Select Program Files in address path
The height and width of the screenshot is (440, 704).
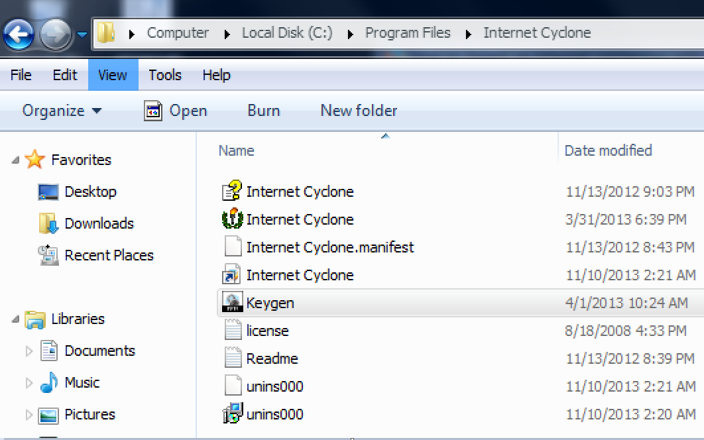coord(408,32)
